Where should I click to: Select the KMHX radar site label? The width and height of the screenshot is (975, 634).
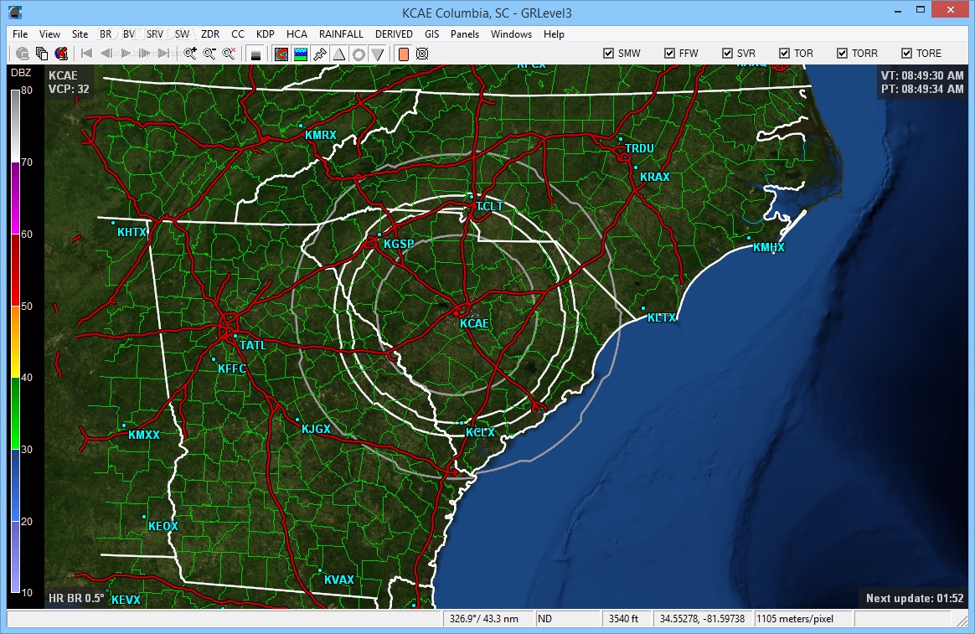(769, 247)
